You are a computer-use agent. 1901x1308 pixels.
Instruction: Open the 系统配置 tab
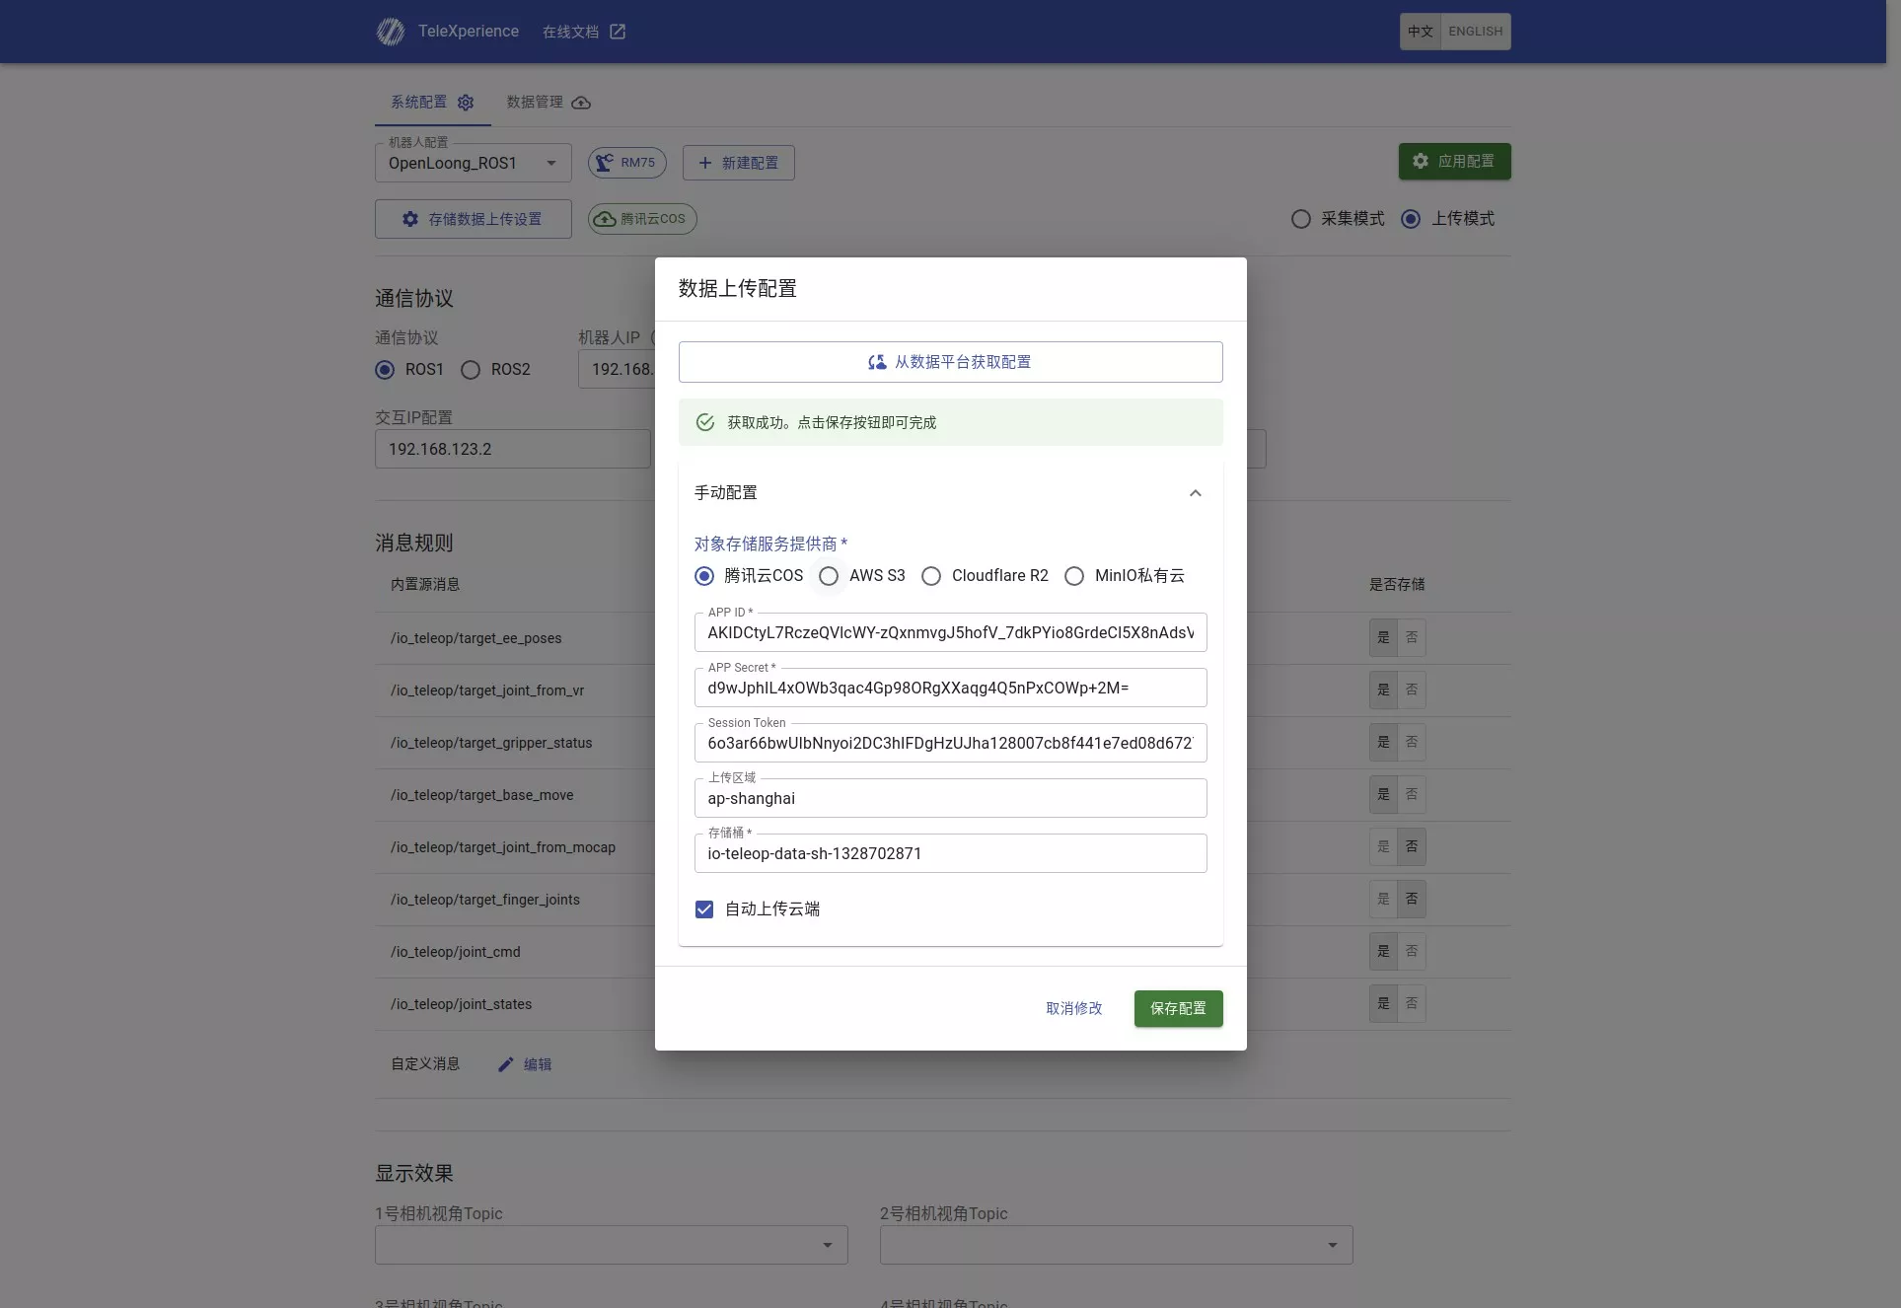pos(432,103)
